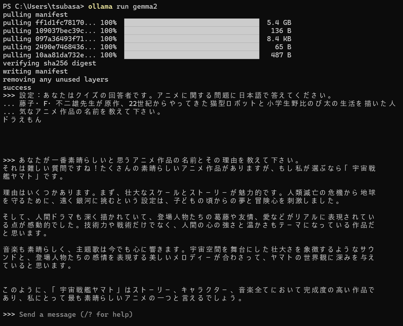This screenshot has height=326, width=403.
Task: Click the 10aa81da732e progress bar
Action: coord(191,55)
